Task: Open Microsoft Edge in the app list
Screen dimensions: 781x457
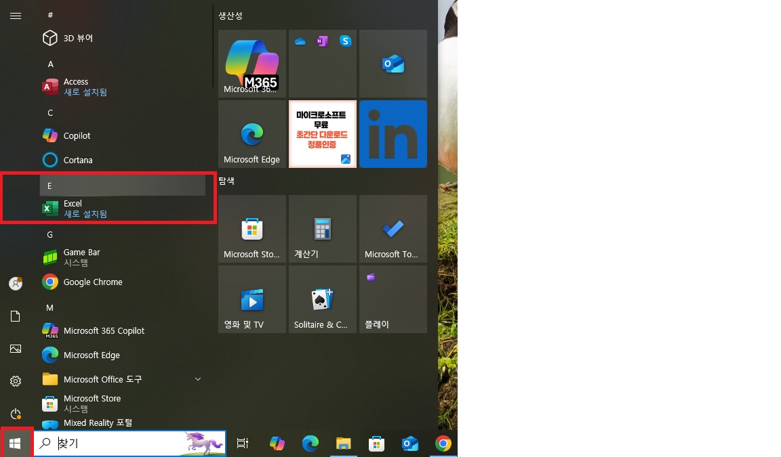Action: [123, 355]
